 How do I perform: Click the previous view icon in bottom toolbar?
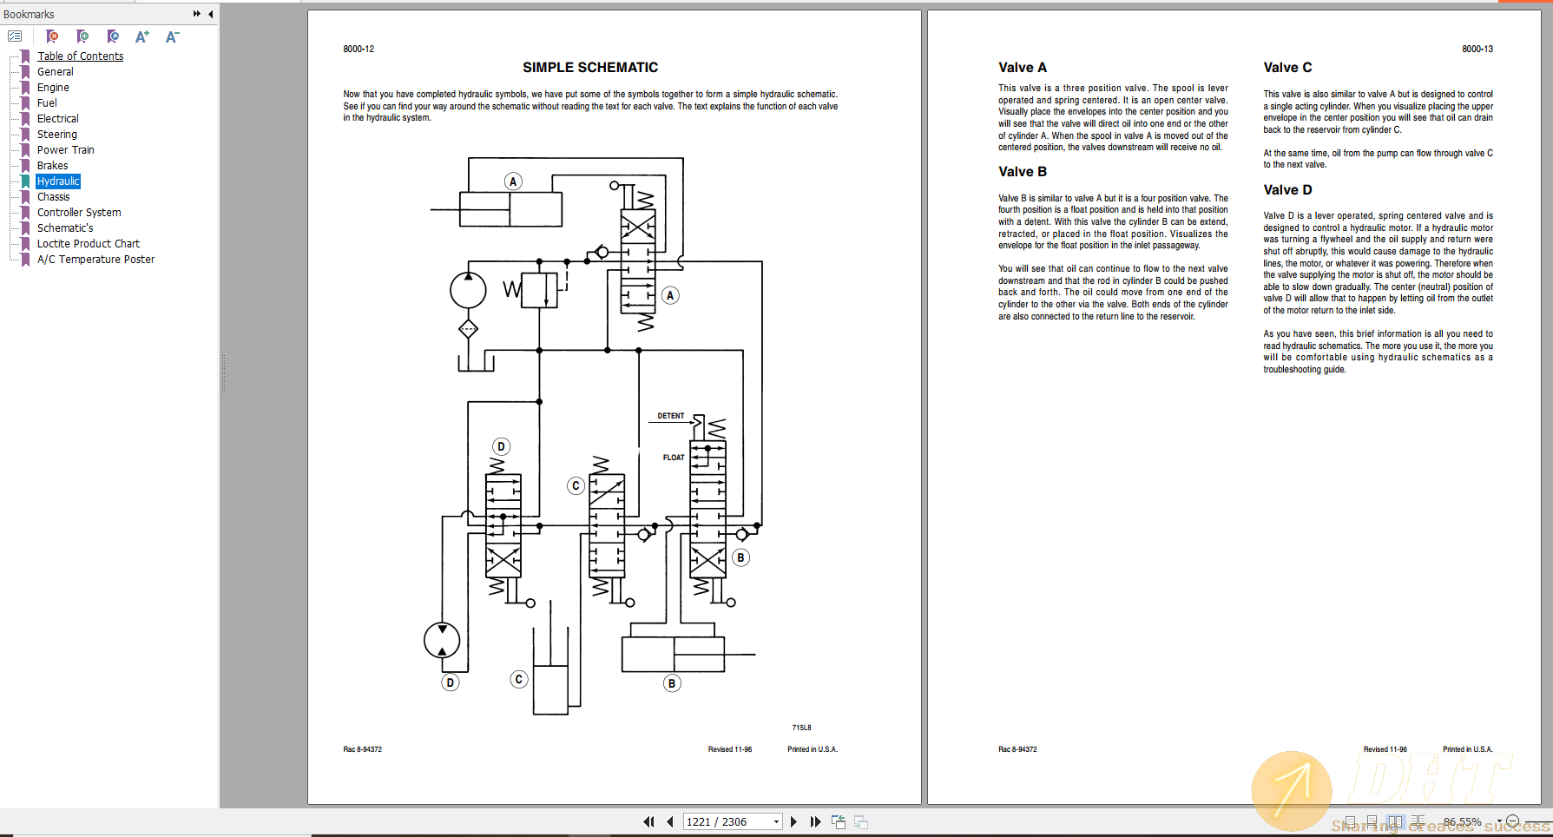pos(839,821)
